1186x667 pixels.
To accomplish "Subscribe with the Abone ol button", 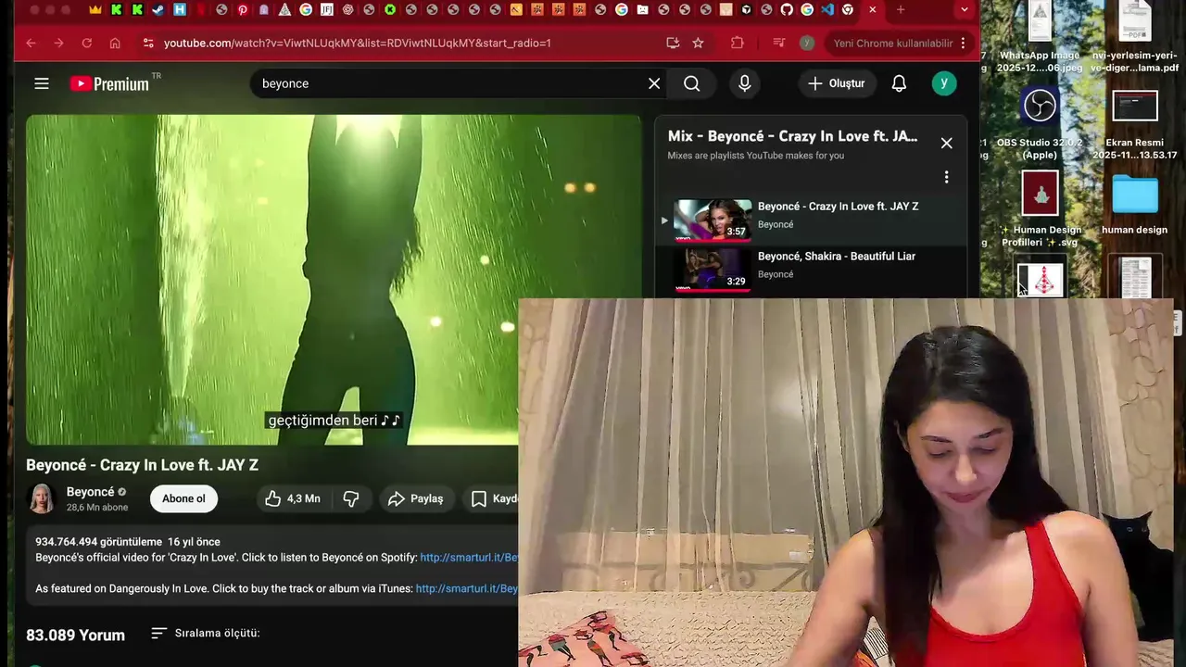I will [x=183, y=498].
